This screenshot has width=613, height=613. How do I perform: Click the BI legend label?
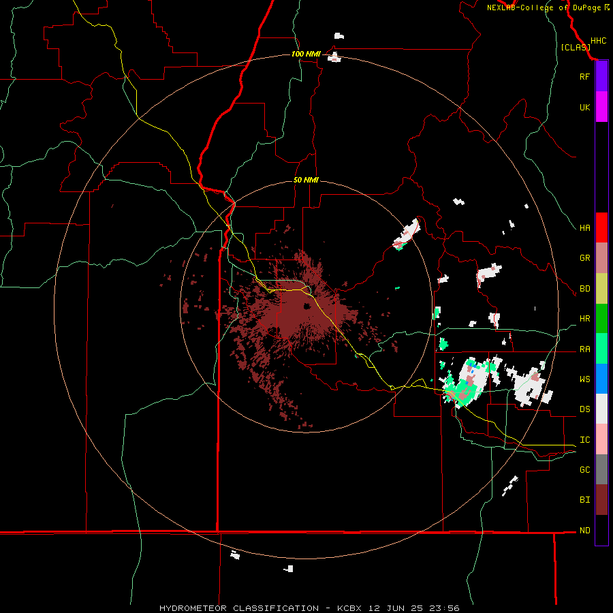click(x=584, y=500)
